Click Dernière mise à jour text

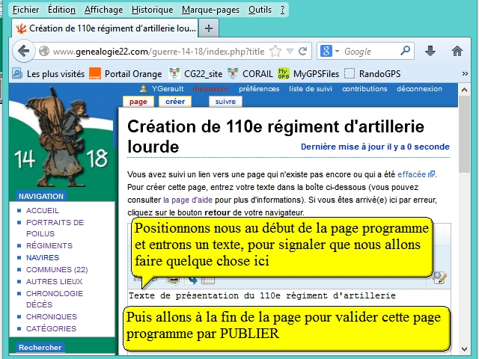coord(375,147)
